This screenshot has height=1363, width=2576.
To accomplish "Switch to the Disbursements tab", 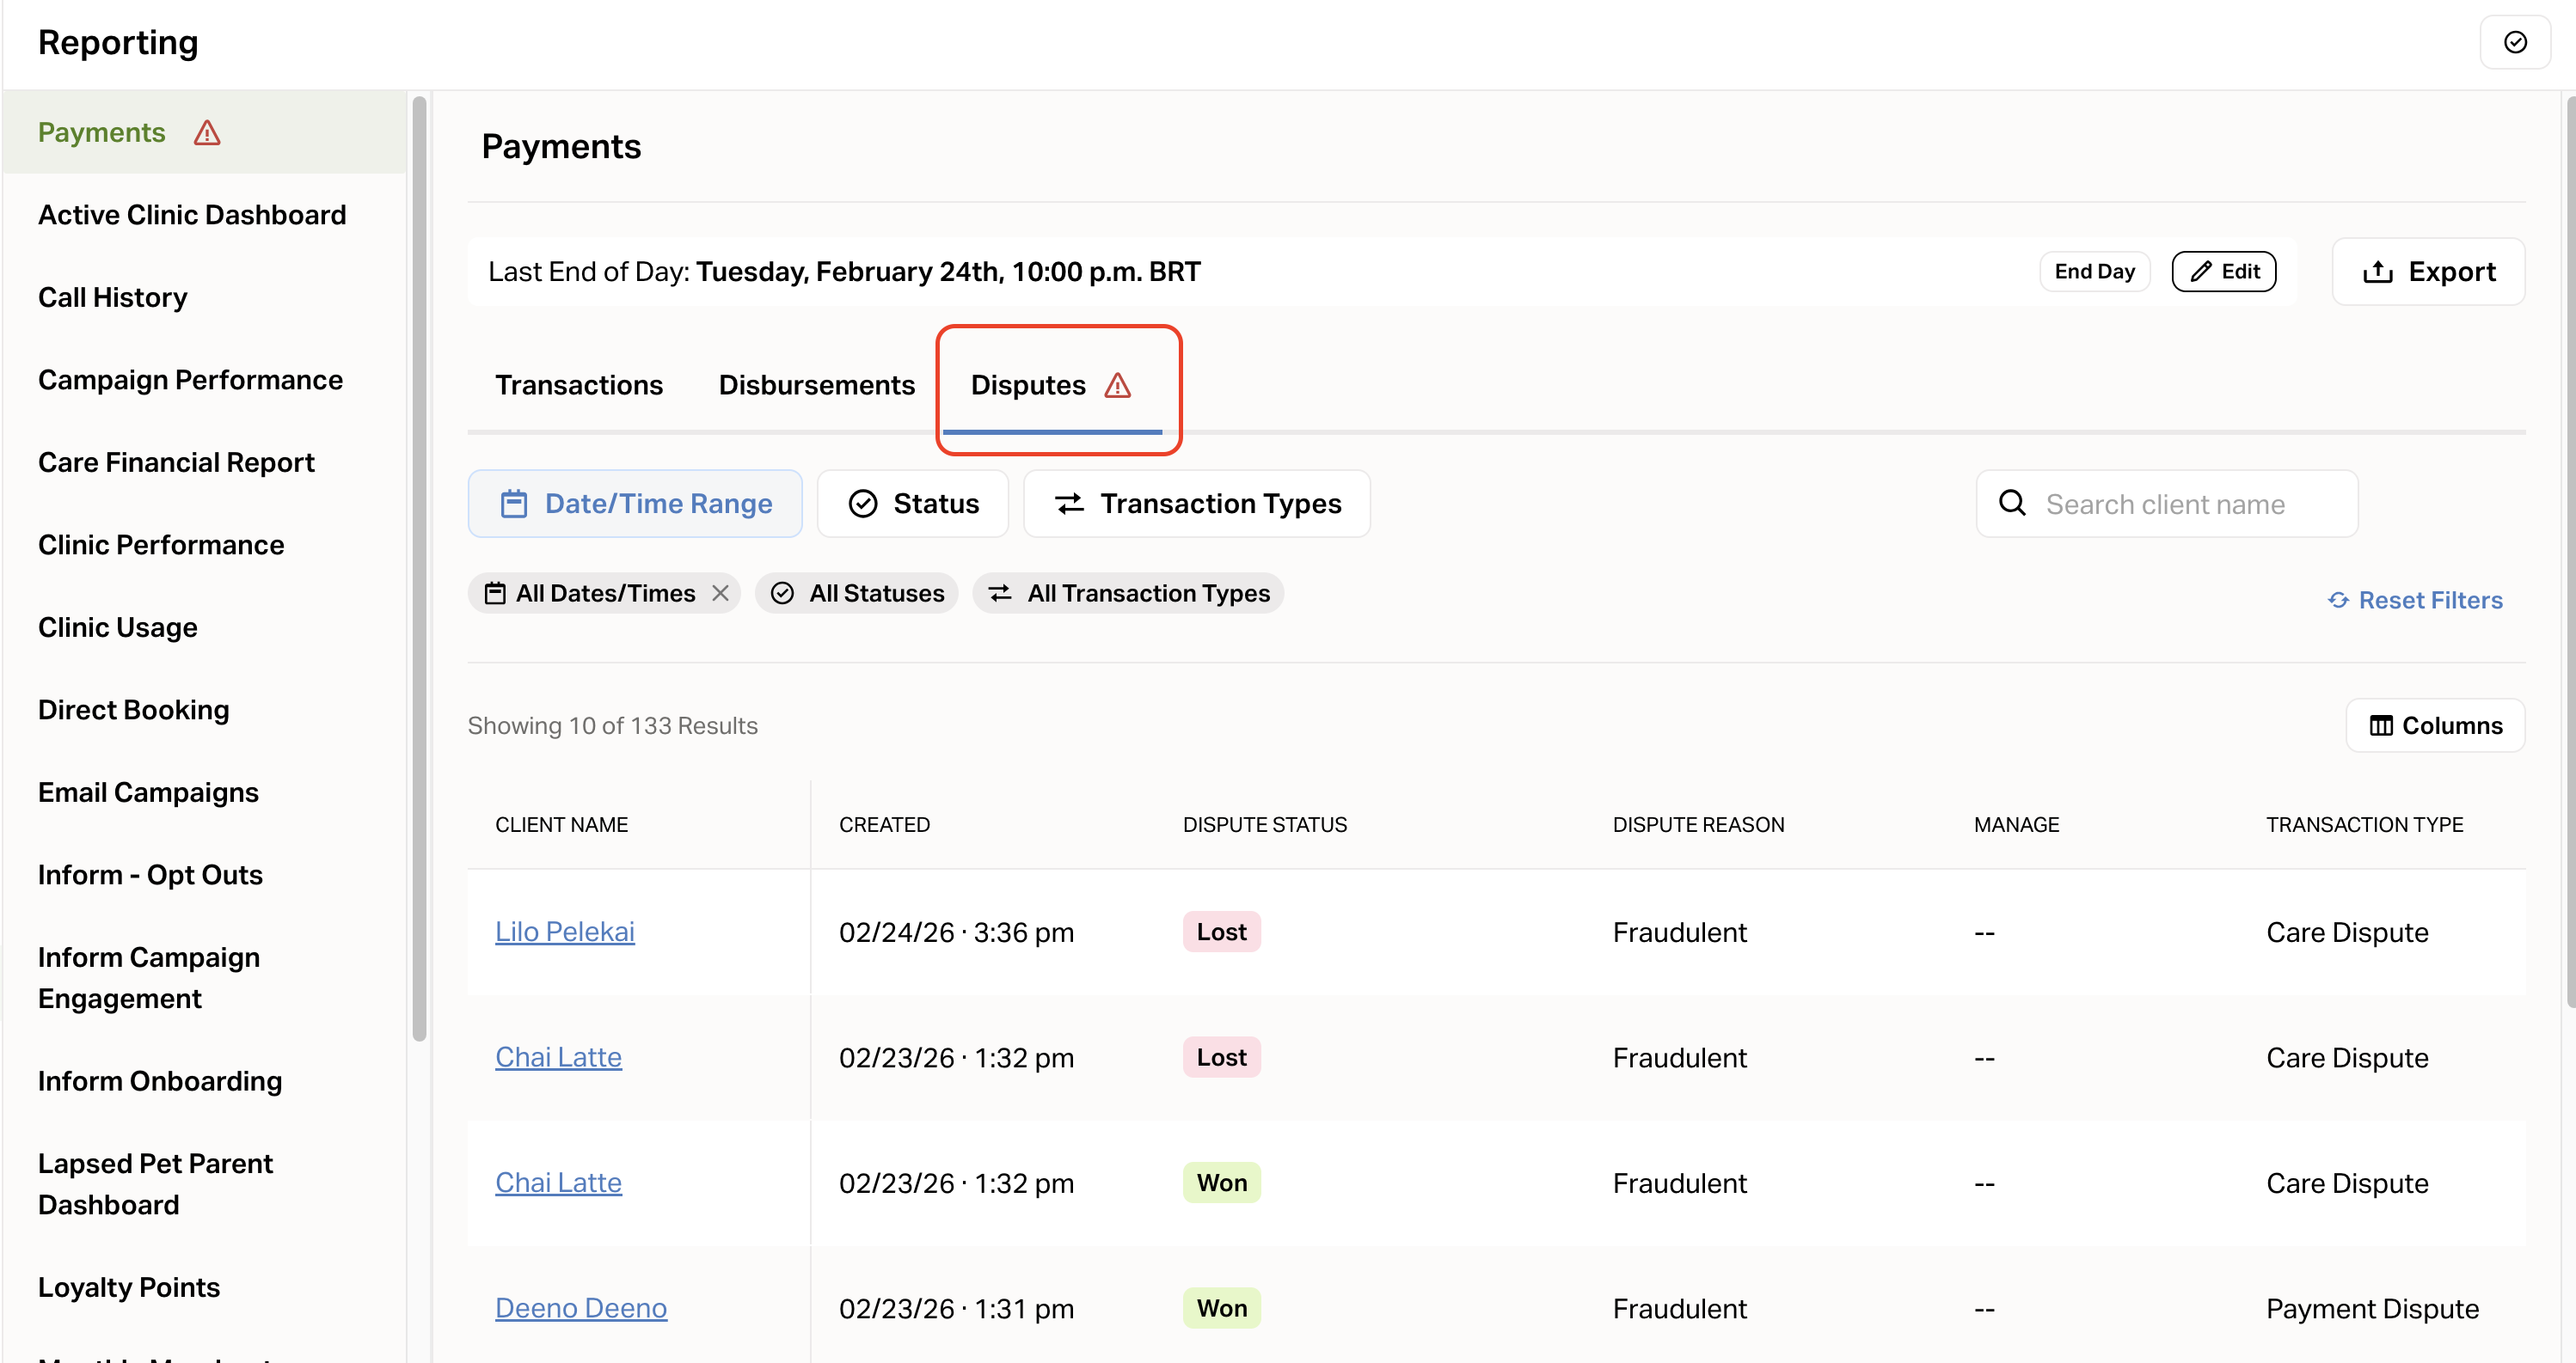I will click(x=816, y=386).
